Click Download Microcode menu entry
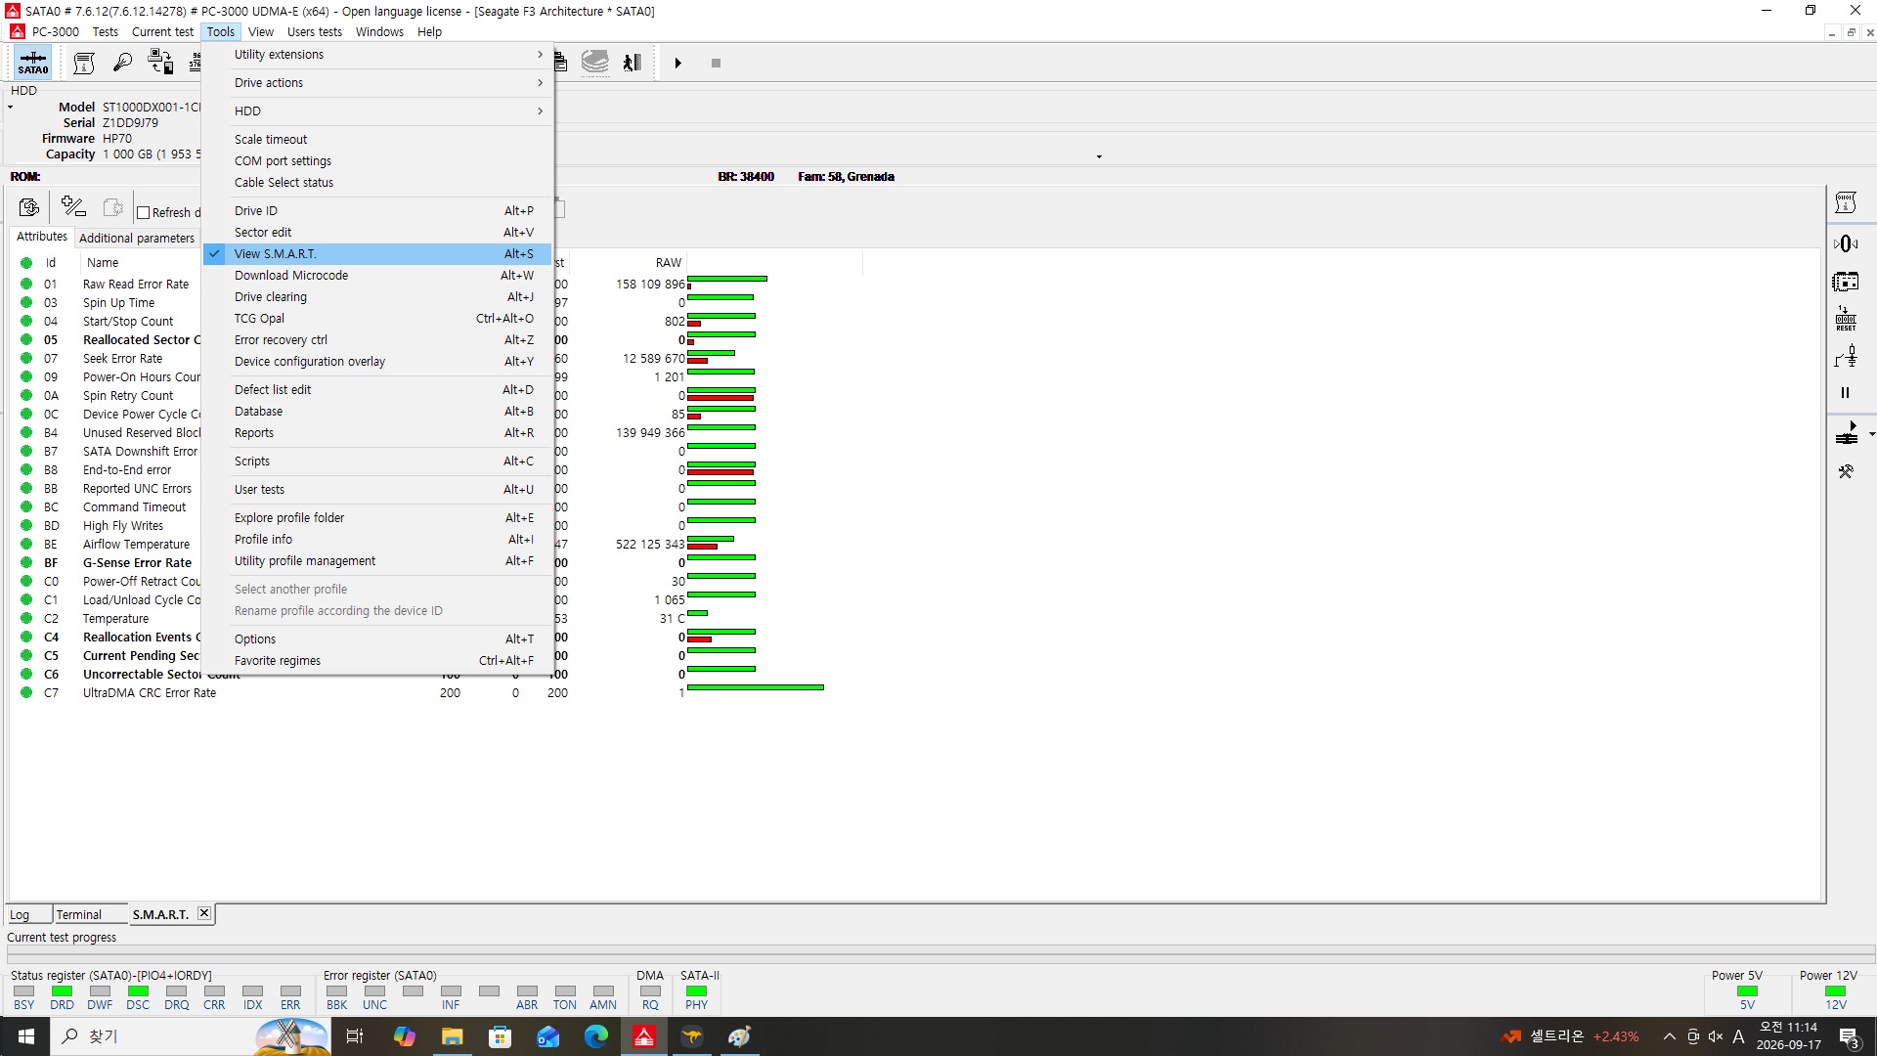 (x=377, y=276)
